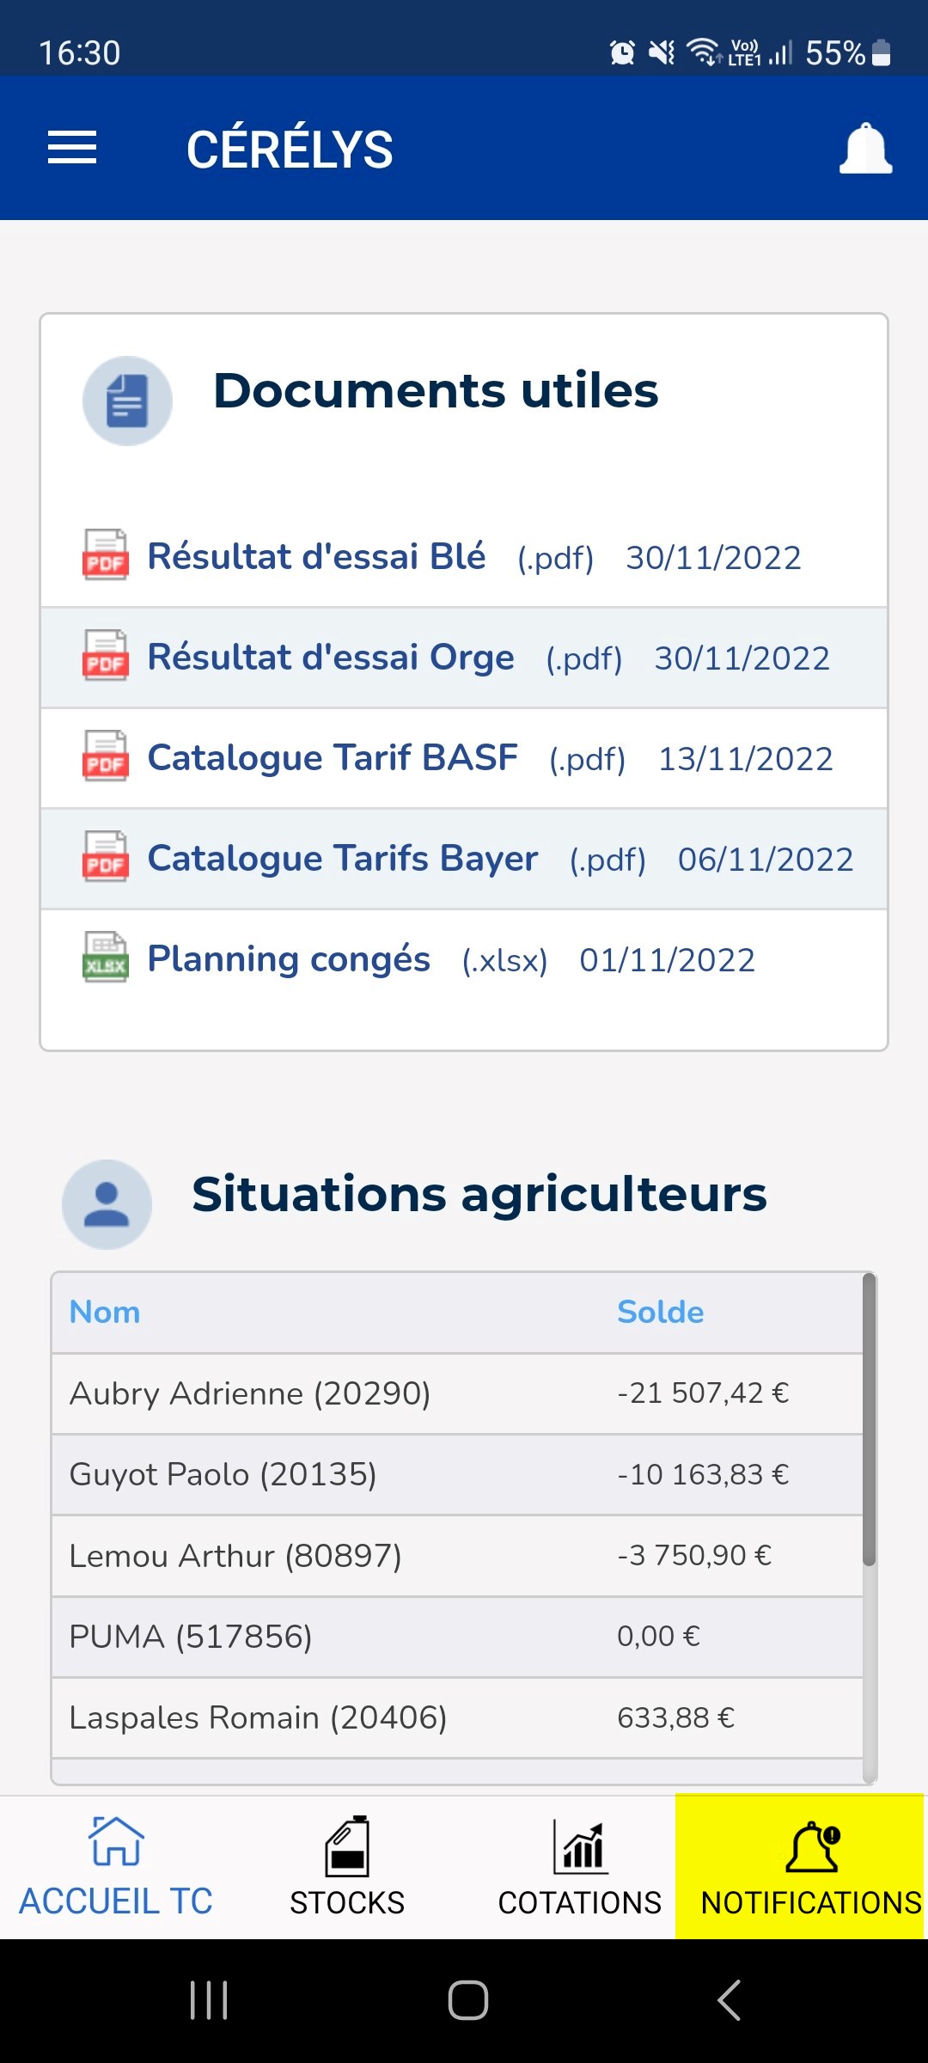928x2063 pixels.
Task: Open the Planning congés spreadsheet link
Action: point(289,959)
